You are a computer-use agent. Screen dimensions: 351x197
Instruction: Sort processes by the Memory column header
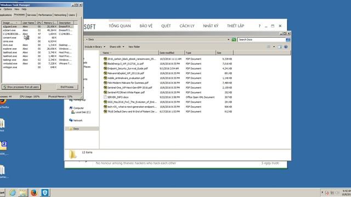coord(50,23)
